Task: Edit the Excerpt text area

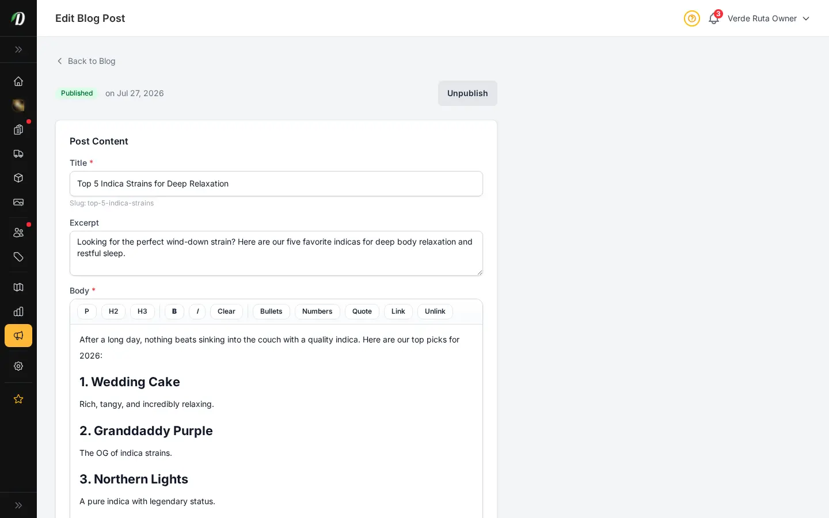Action: tap(276, 253)
